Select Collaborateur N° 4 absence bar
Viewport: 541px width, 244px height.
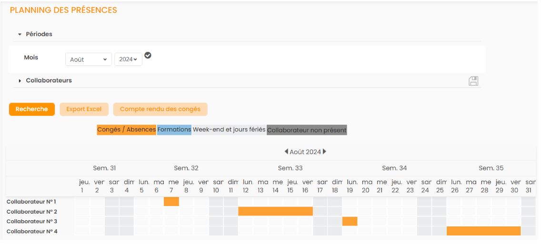tap(483, 231)
